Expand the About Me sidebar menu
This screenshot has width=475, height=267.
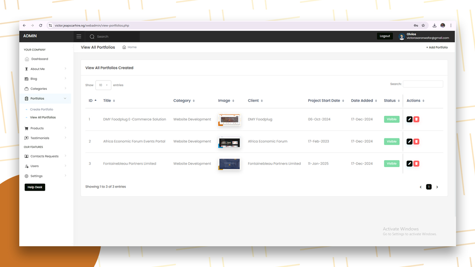click(x=45, y=69)
